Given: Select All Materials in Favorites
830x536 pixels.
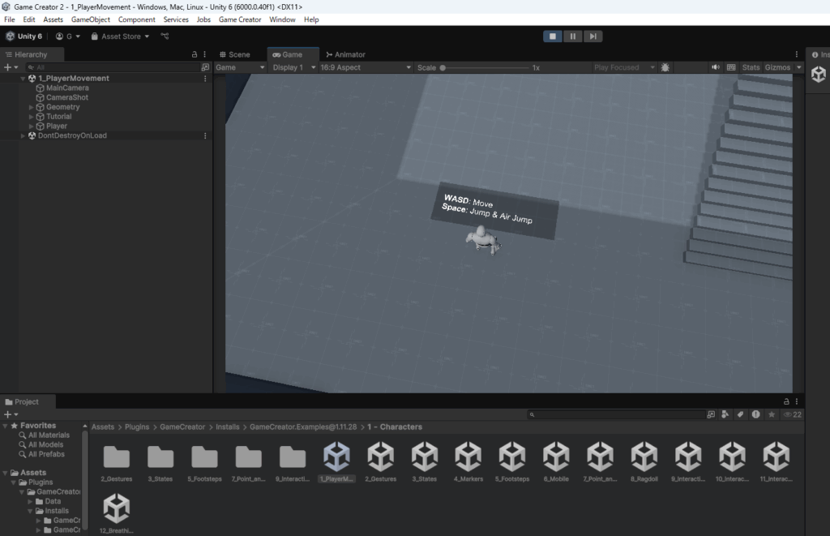Looking at the screenshot, I should click(x=48, y=435).
